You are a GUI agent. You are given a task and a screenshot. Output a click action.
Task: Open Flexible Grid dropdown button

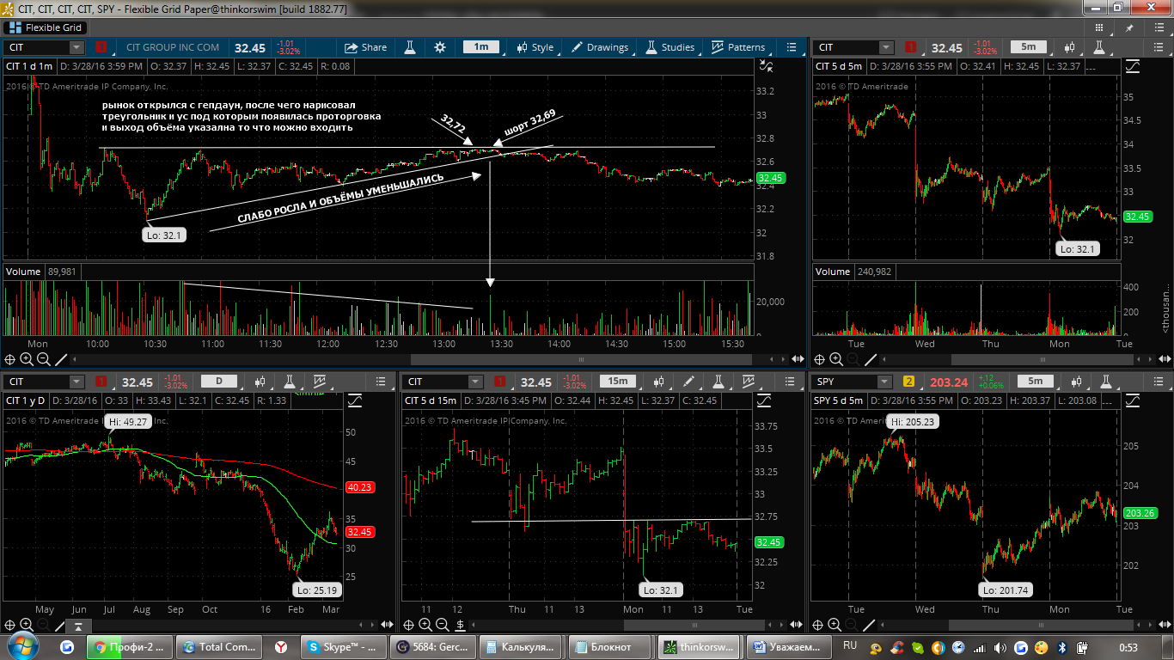[45, 27]
